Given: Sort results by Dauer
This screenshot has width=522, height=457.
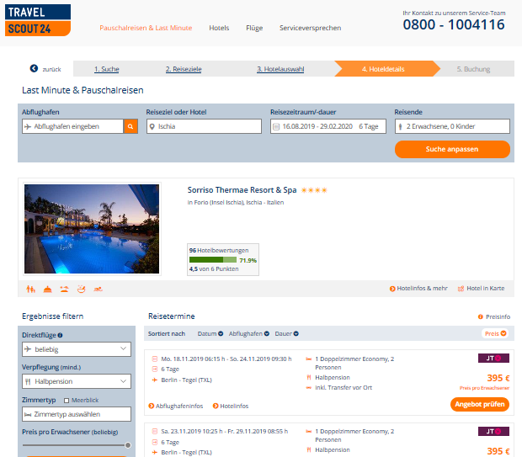Looking at the screenshot, I should [x=286, y=333].
